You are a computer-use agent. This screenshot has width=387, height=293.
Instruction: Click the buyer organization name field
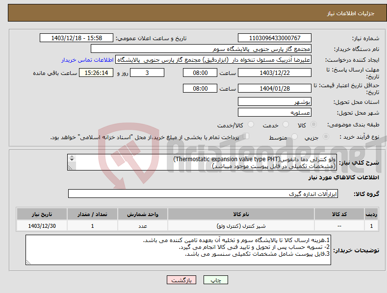201,49
